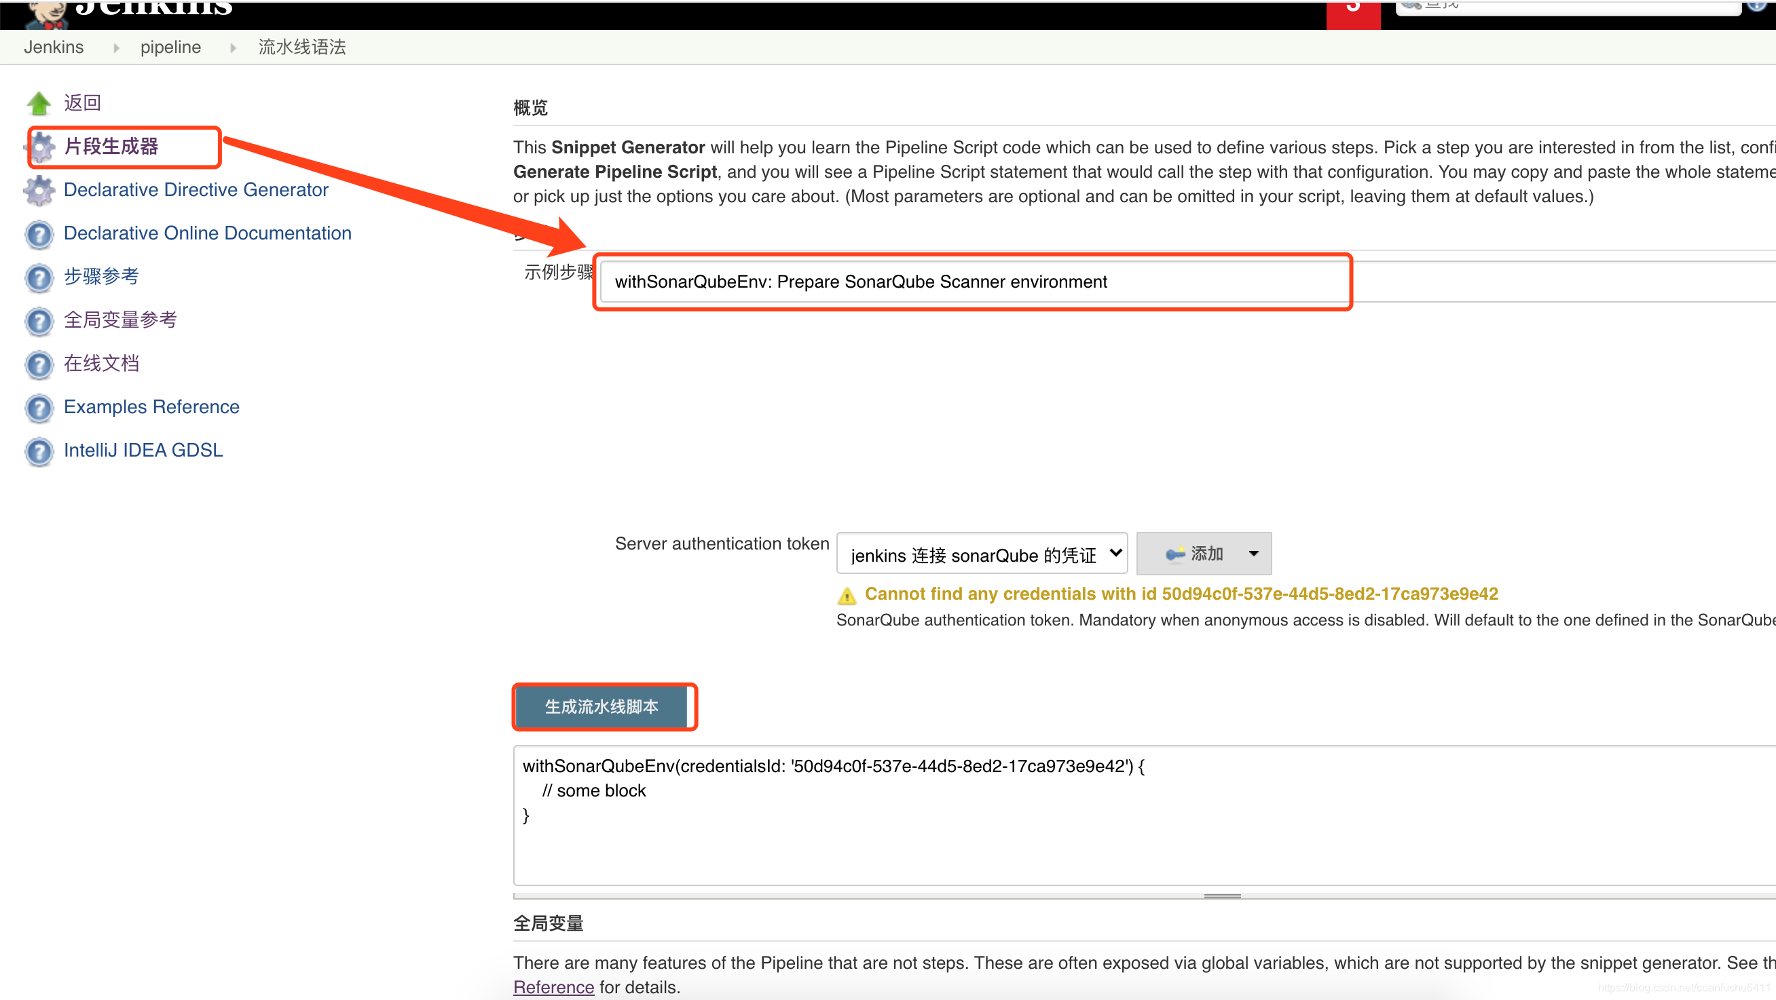Click the Declarative Directive Generator gear icon

pyautogui.click(x=40, y=189)
